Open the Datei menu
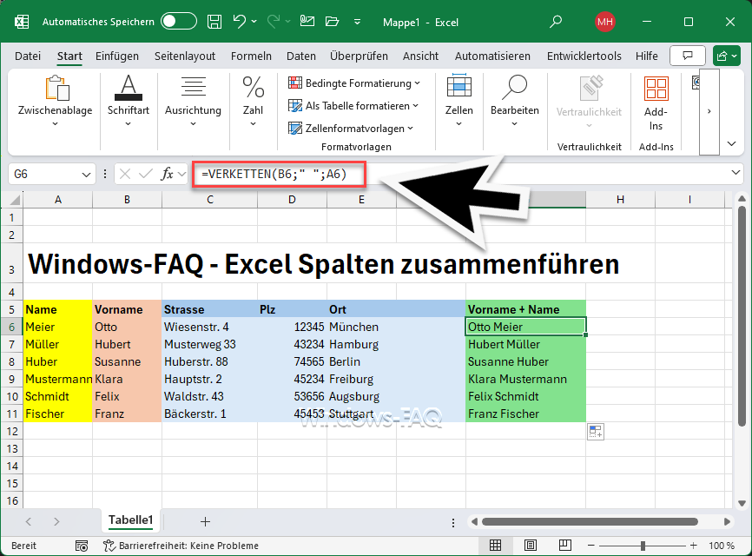Viewport: 752px width, 556px height. click(28, 56)
